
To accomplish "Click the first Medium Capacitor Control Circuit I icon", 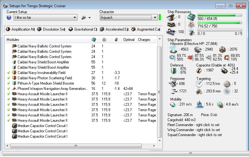I will [14, 126].
